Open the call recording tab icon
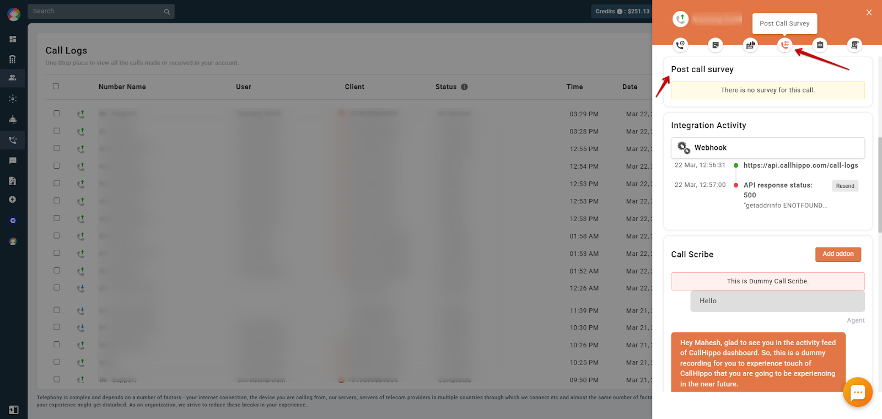The image size is (882, 419). tap(681, 45)
